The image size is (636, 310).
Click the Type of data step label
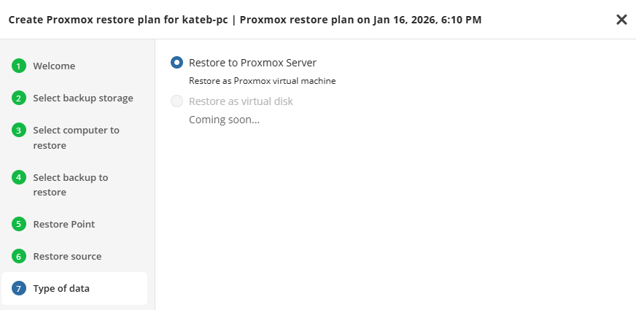(x=61, y=289)
